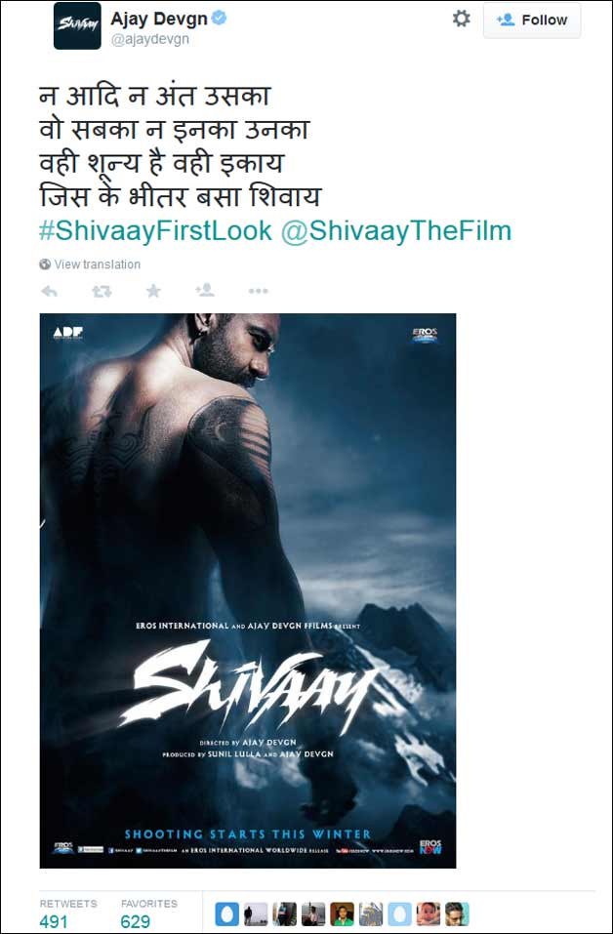Favorite the tweet with star icon
Image resolution: width=613 pixels, height=934 pixels.
click(153, 291)
